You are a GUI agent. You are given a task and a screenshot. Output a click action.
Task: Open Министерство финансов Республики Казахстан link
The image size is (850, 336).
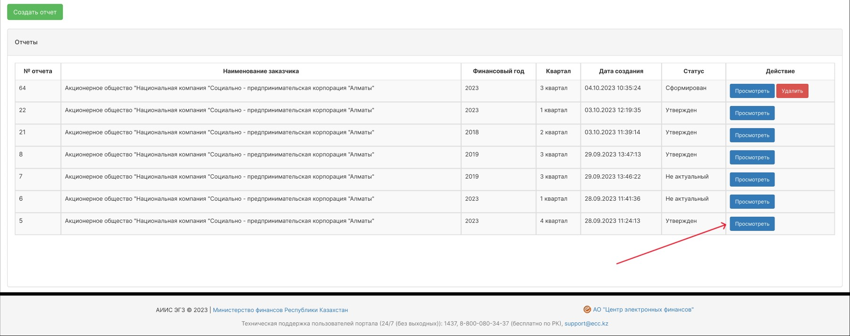coord(280,310)
